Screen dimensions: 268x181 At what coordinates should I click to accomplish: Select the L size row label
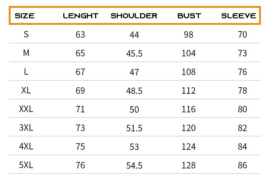click(x=26, y=72)
